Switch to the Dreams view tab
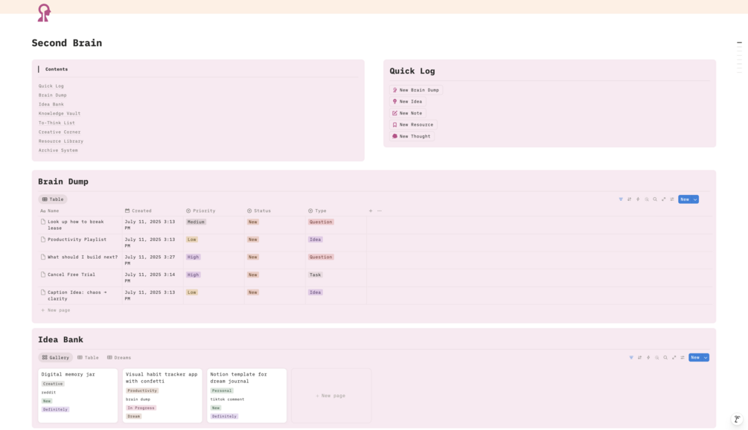748x430 pixels. click(x=119, y=358)
